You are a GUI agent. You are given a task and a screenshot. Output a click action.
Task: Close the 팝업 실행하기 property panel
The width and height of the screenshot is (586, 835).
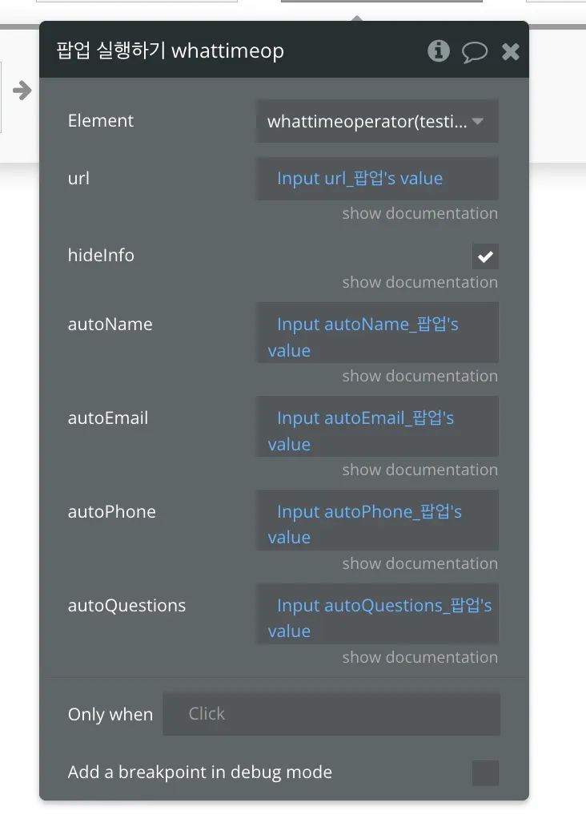click(x=511, y=52)
